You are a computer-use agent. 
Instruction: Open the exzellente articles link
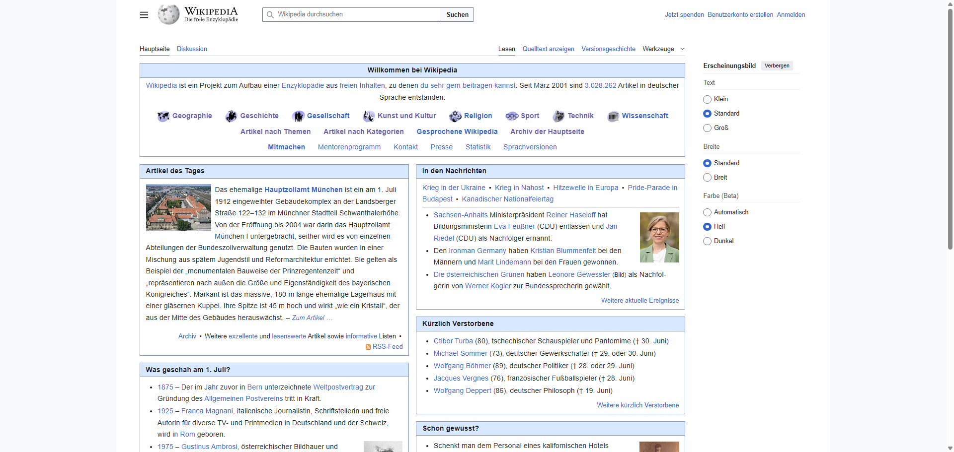pos(243,336)
